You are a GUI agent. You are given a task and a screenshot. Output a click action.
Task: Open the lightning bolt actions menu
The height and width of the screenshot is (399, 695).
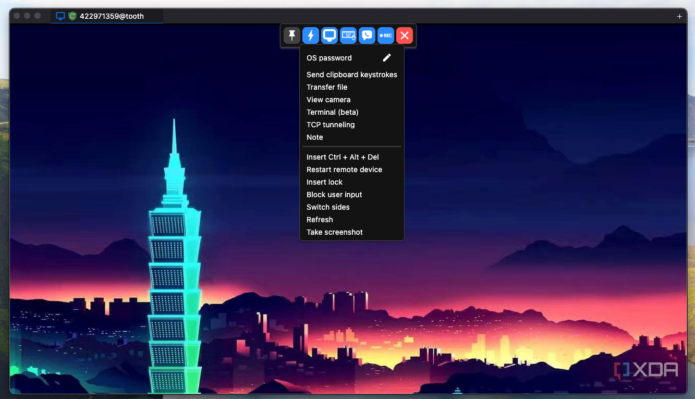click(x=311, y=35)
